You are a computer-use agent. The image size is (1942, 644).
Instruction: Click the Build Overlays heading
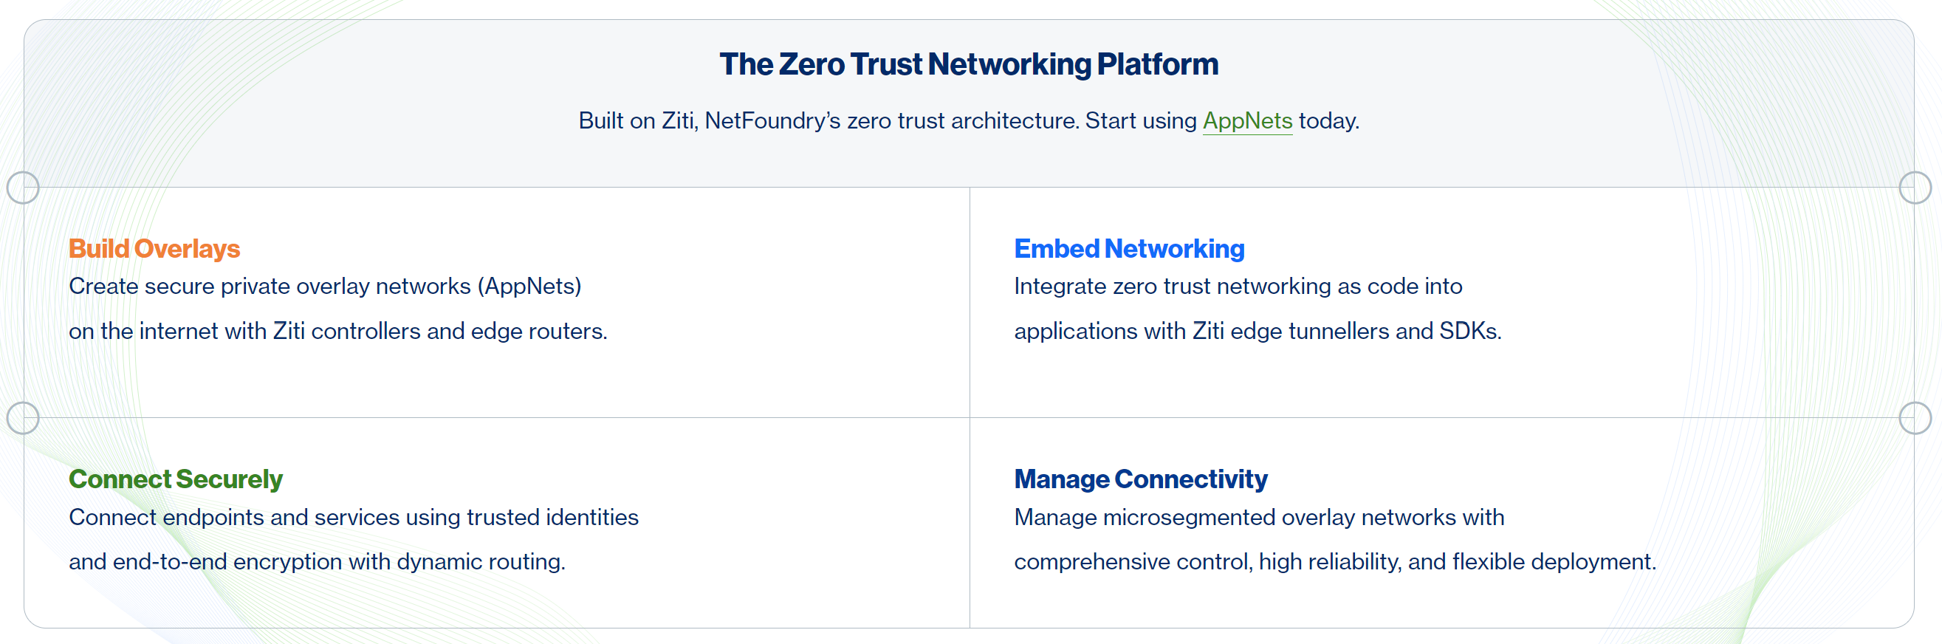pos(154,249)
